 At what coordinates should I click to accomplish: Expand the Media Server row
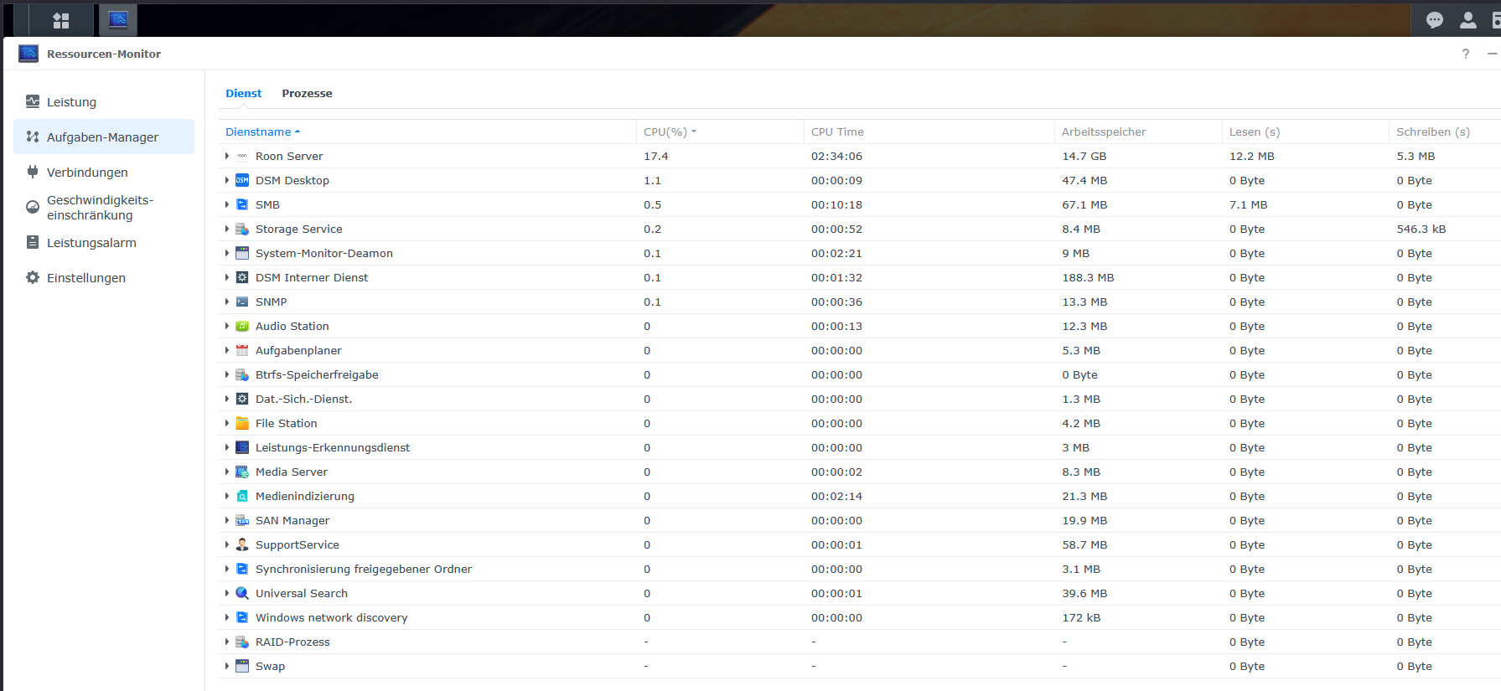pyautogui.click(x=227, y=472)
